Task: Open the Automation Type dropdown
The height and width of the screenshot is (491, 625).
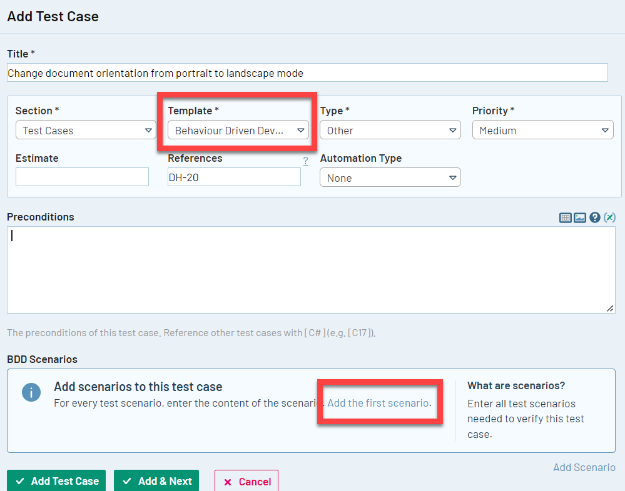Action: pyautogui.click(x=390, y=178)
